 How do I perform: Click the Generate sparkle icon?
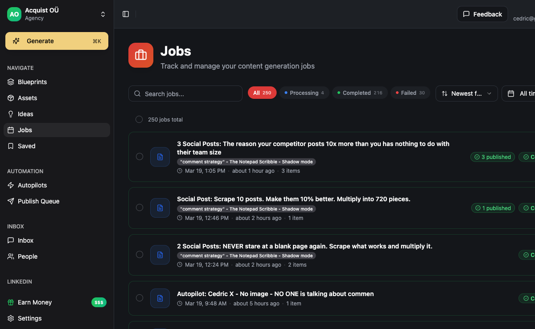[x=16, y=41]
